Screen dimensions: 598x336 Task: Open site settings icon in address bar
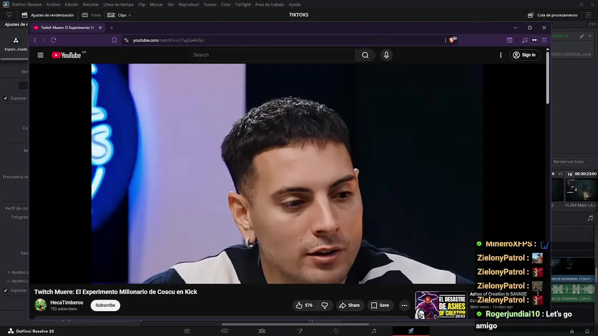point(126,40)
